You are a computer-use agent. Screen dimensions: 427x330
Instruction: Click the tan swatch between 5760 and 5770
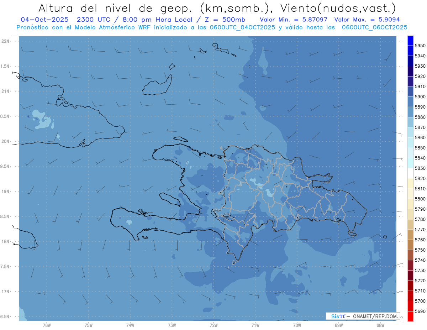[x=410, y=235]
